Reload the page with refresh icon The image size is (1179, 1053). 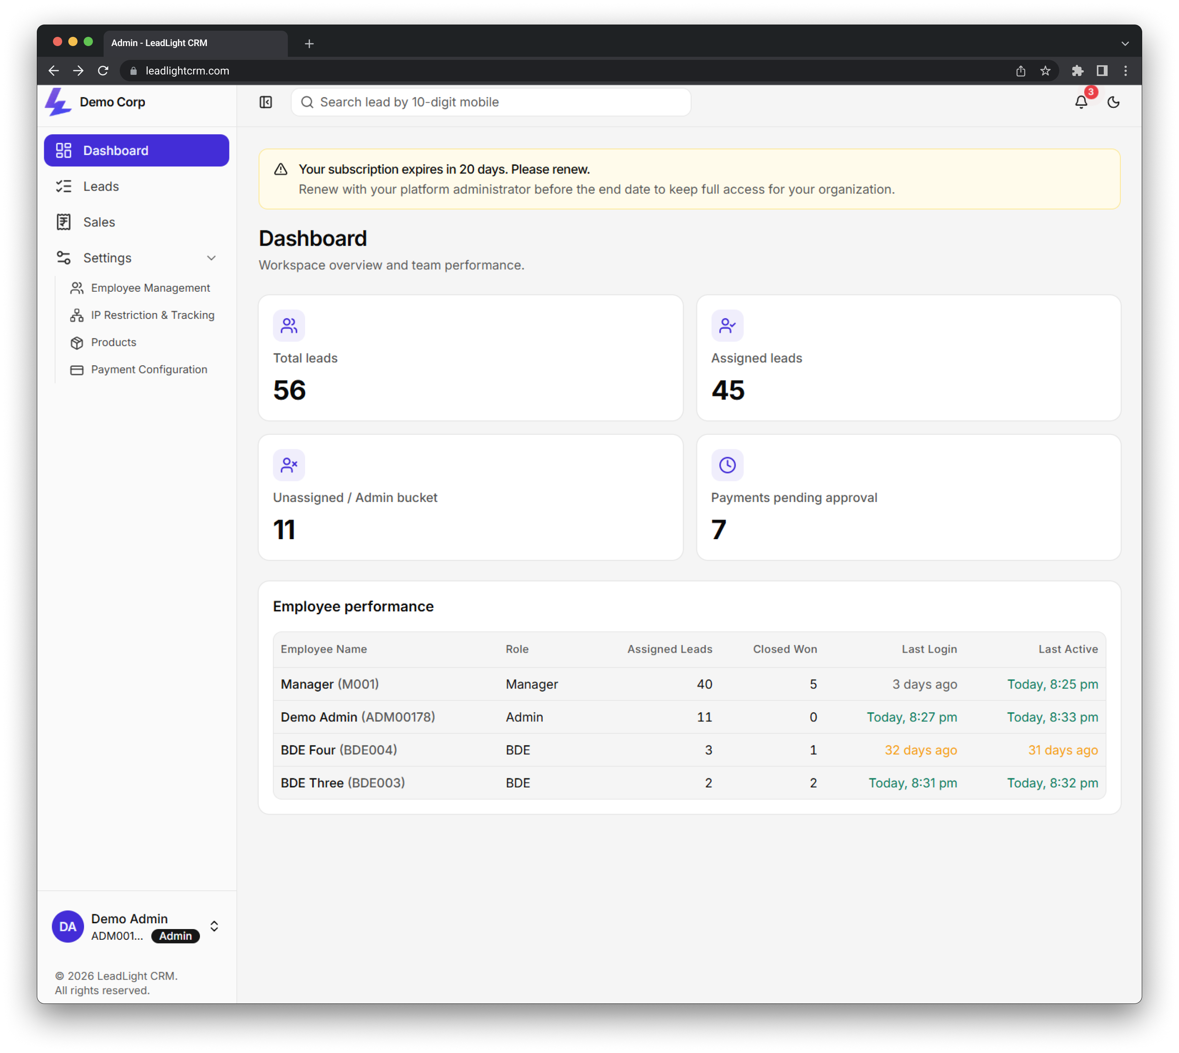pos(103,71)
